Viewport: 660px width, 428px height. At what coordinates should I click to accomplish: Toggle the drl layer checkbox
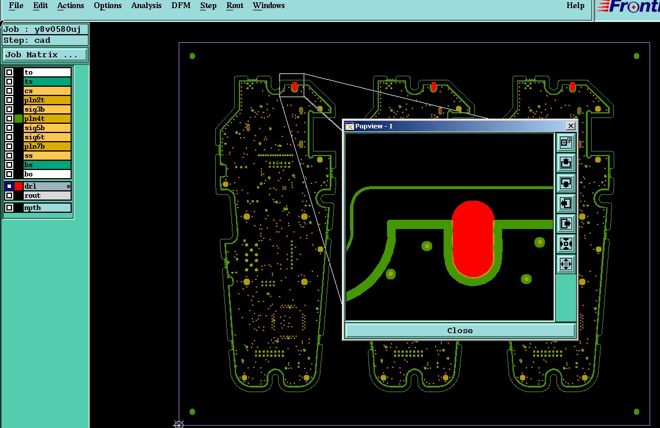9,186
